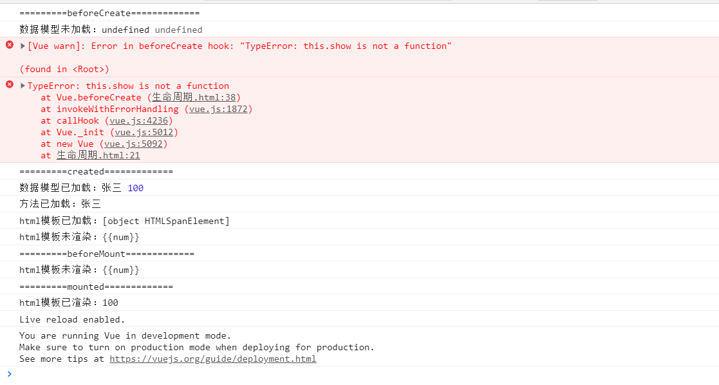Click the blue console prompt chevron
The image size is (719, 385).
(x=9, y=373)
